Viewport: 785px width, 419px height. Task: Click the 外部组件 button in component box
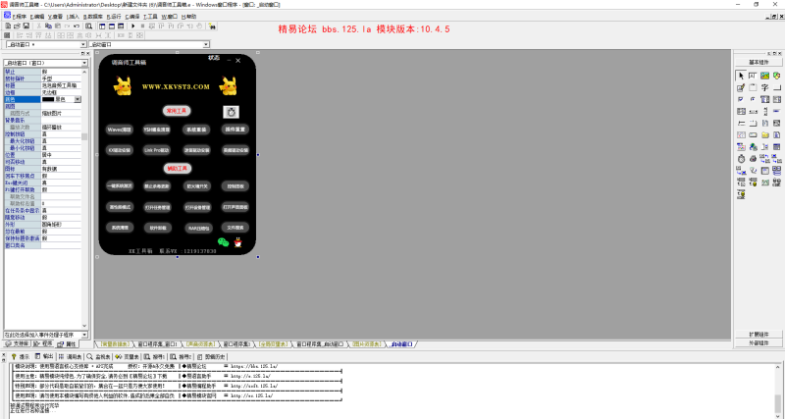[x=759, y=343]
